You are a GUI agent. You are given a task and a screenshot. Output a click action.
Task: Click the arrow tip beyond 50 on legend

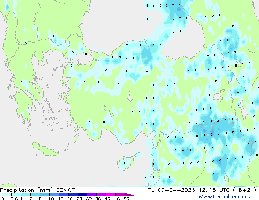tap(129, 195)
